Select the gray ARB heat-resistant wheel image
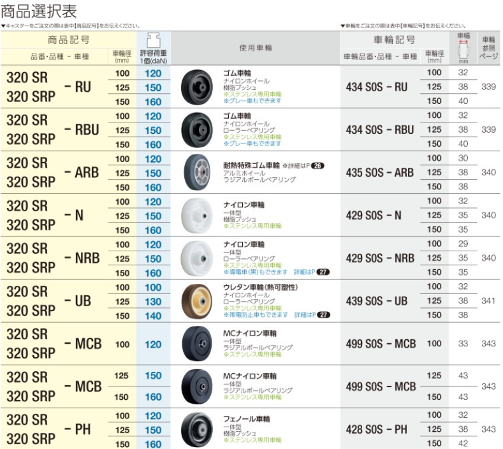503x449 pixels. click(x=198, y=172)
